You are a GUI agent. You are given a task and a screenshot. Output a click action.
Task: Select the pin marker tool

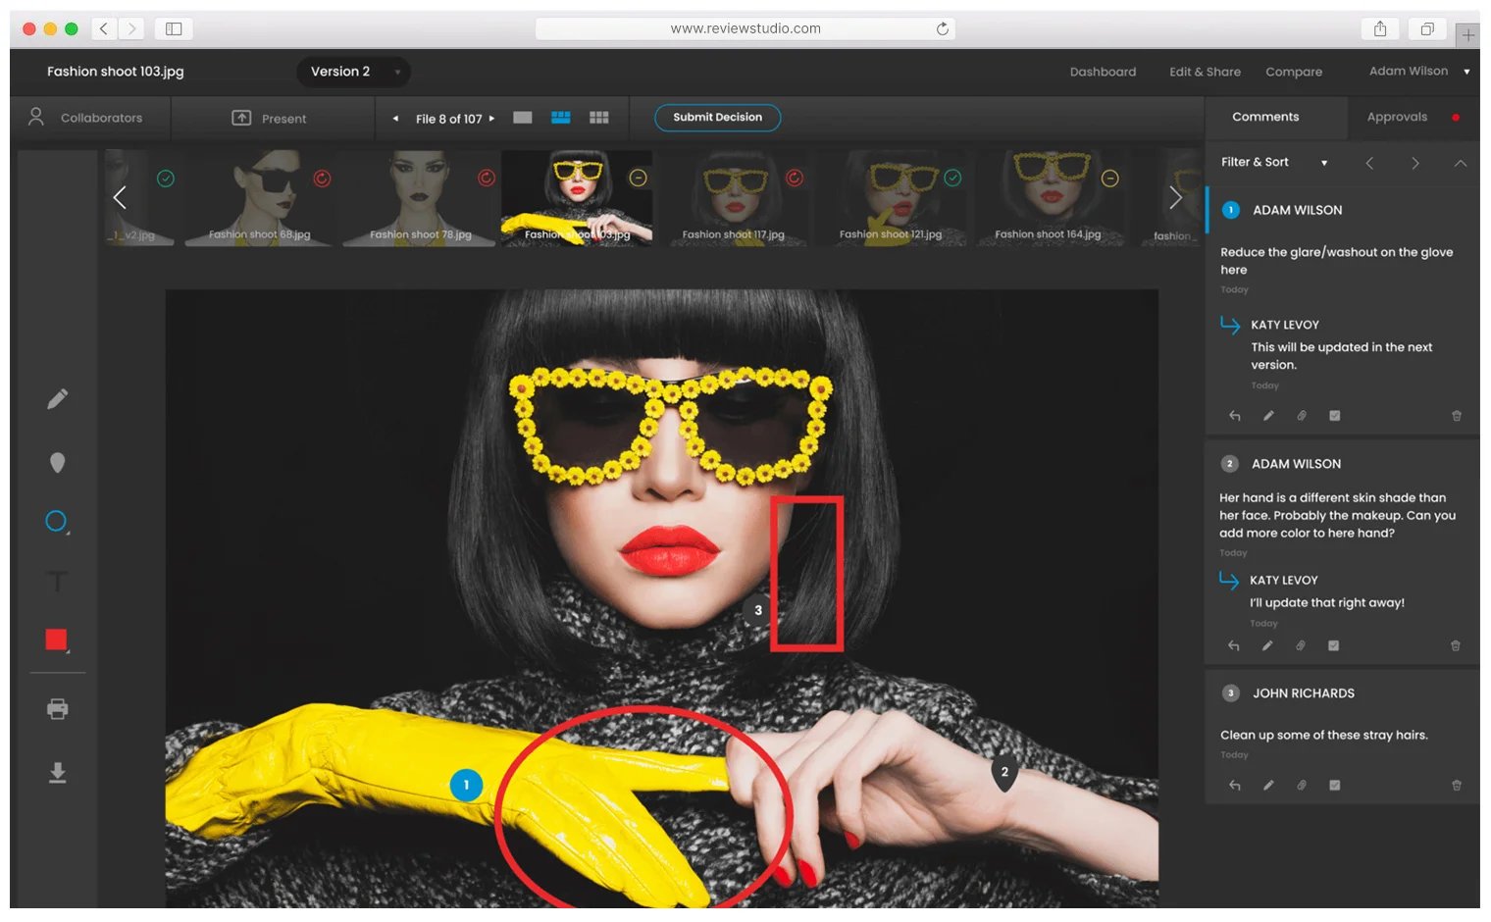[x=58, y=463]
